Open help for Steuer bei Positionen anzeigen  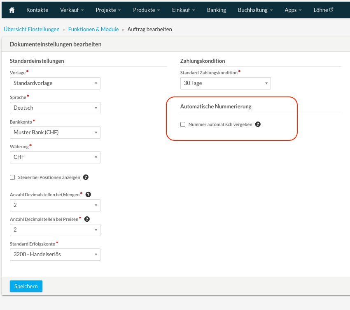(85, 177)
